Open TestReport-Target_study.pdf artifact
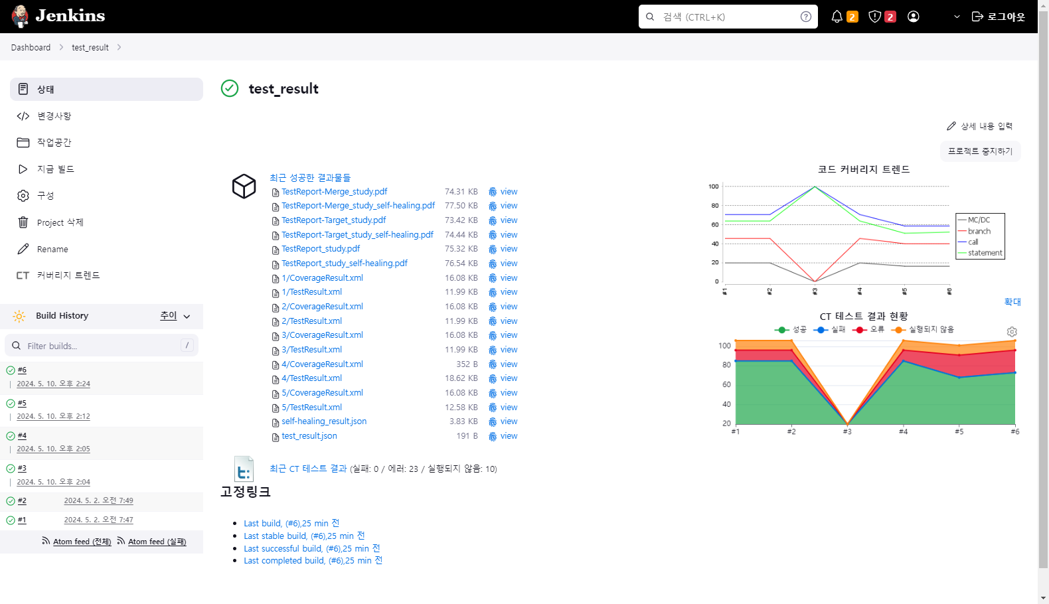Viewport: 1049px width, 604px height. point(333,220)
